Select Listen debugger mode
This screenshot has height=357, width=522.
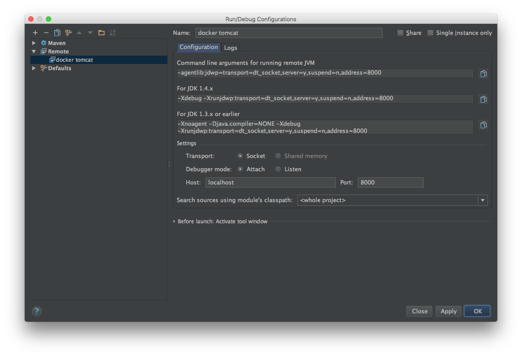pos(278,169)
